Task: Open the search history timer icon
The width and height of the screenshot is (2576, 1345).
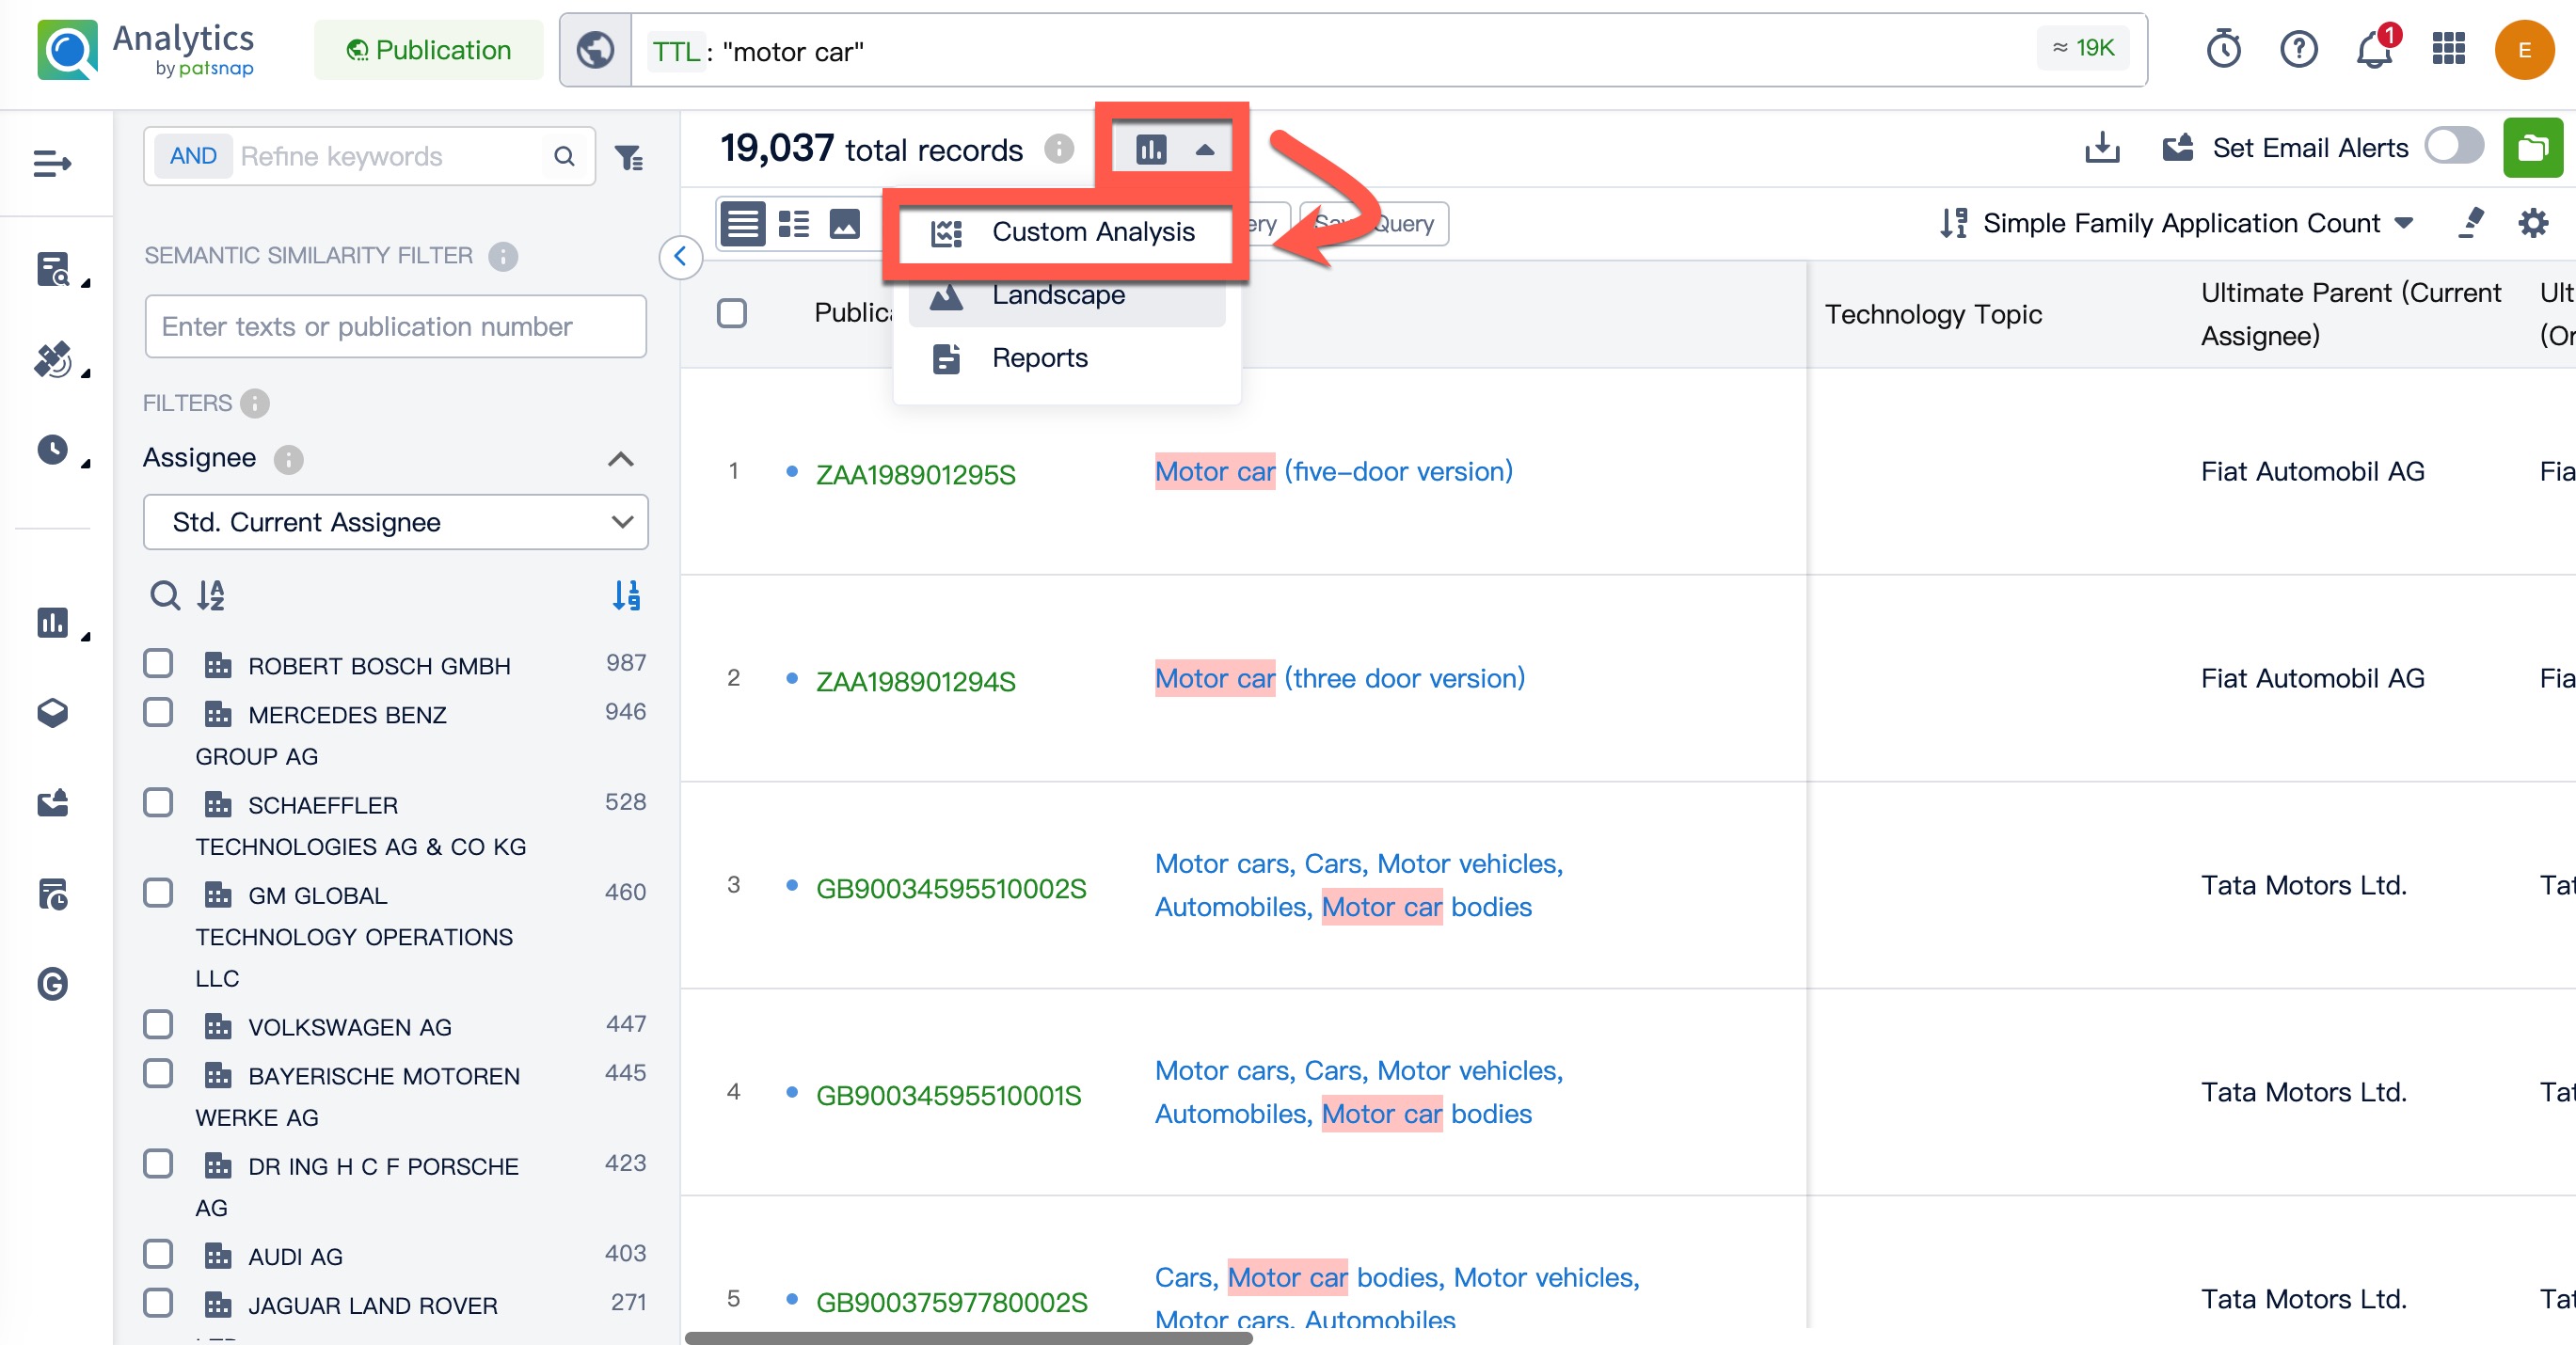Action: coord(2223,49)
